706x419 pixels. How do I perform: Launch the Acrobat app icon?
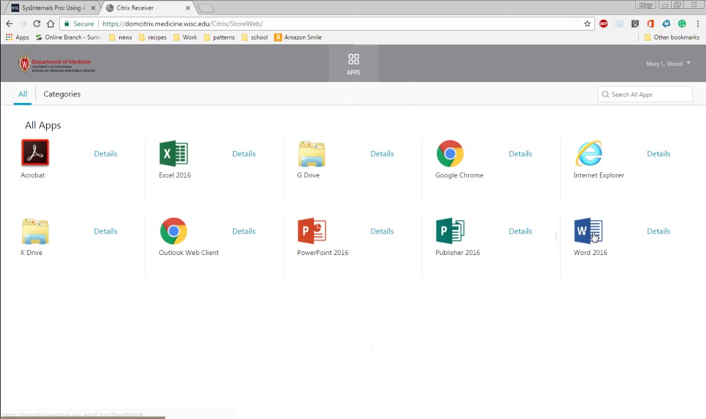35,153
